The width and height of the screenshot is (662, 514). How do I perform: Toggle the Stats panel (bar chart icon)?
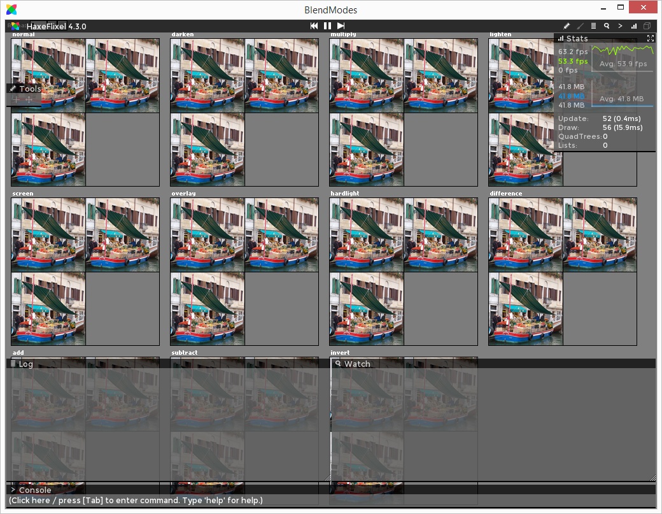(634, 26)
